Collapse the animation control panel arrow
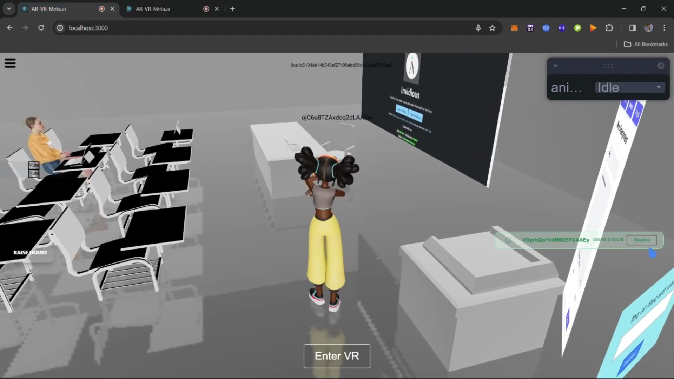This screenshot has width=674, height=379. click(x=555, y=66)
